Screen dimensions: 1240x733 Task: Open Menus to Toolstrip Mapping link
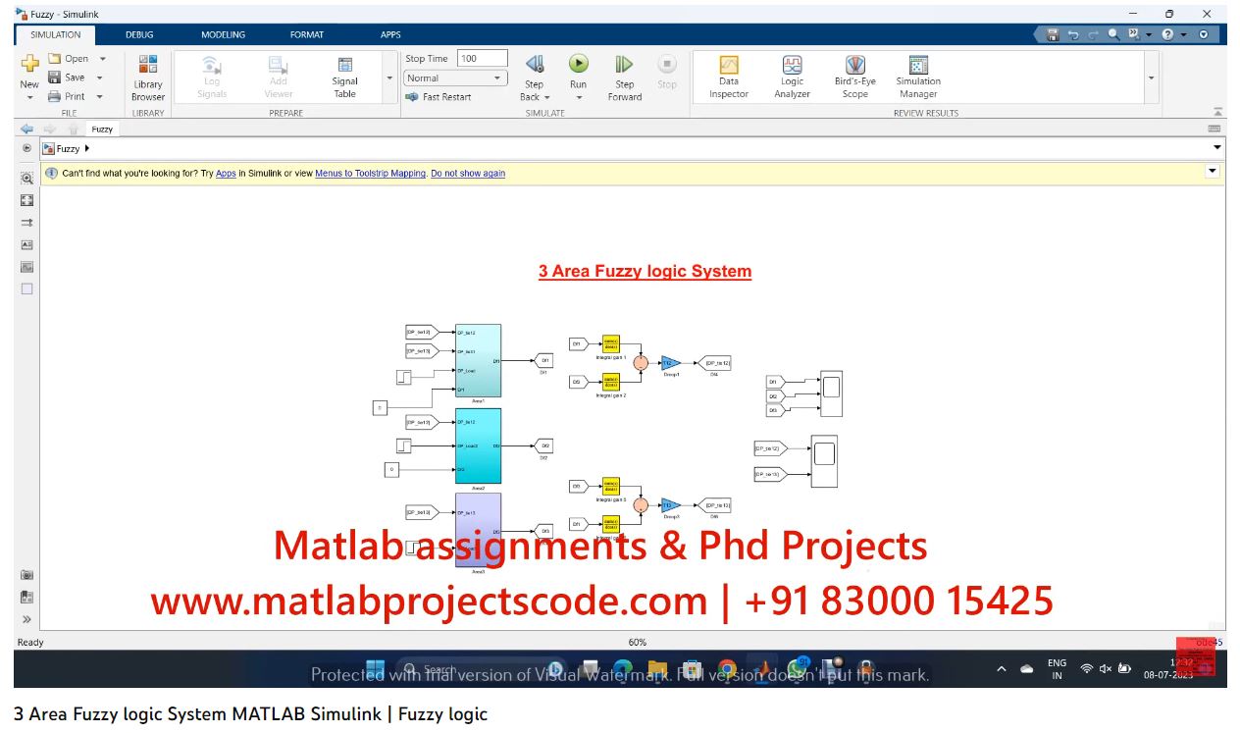pyautogui.click(x=371, y=174)
